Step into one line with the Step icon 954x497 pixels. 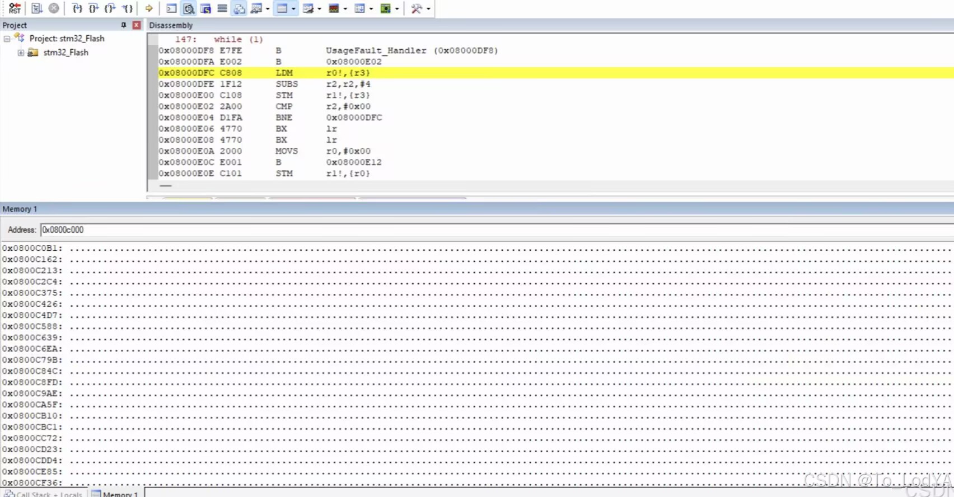[x=77, y=8]
